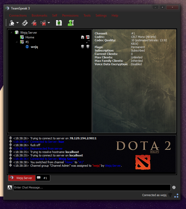Open the Tools menu

[87, 16]
